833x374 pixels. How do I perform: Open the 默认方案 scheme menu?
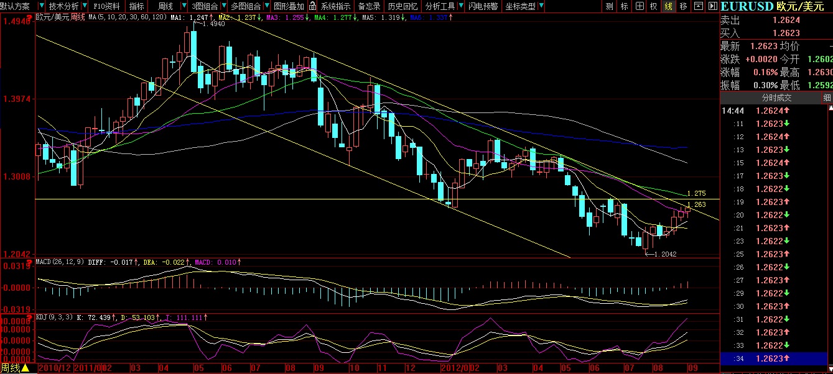click(16, 6)
